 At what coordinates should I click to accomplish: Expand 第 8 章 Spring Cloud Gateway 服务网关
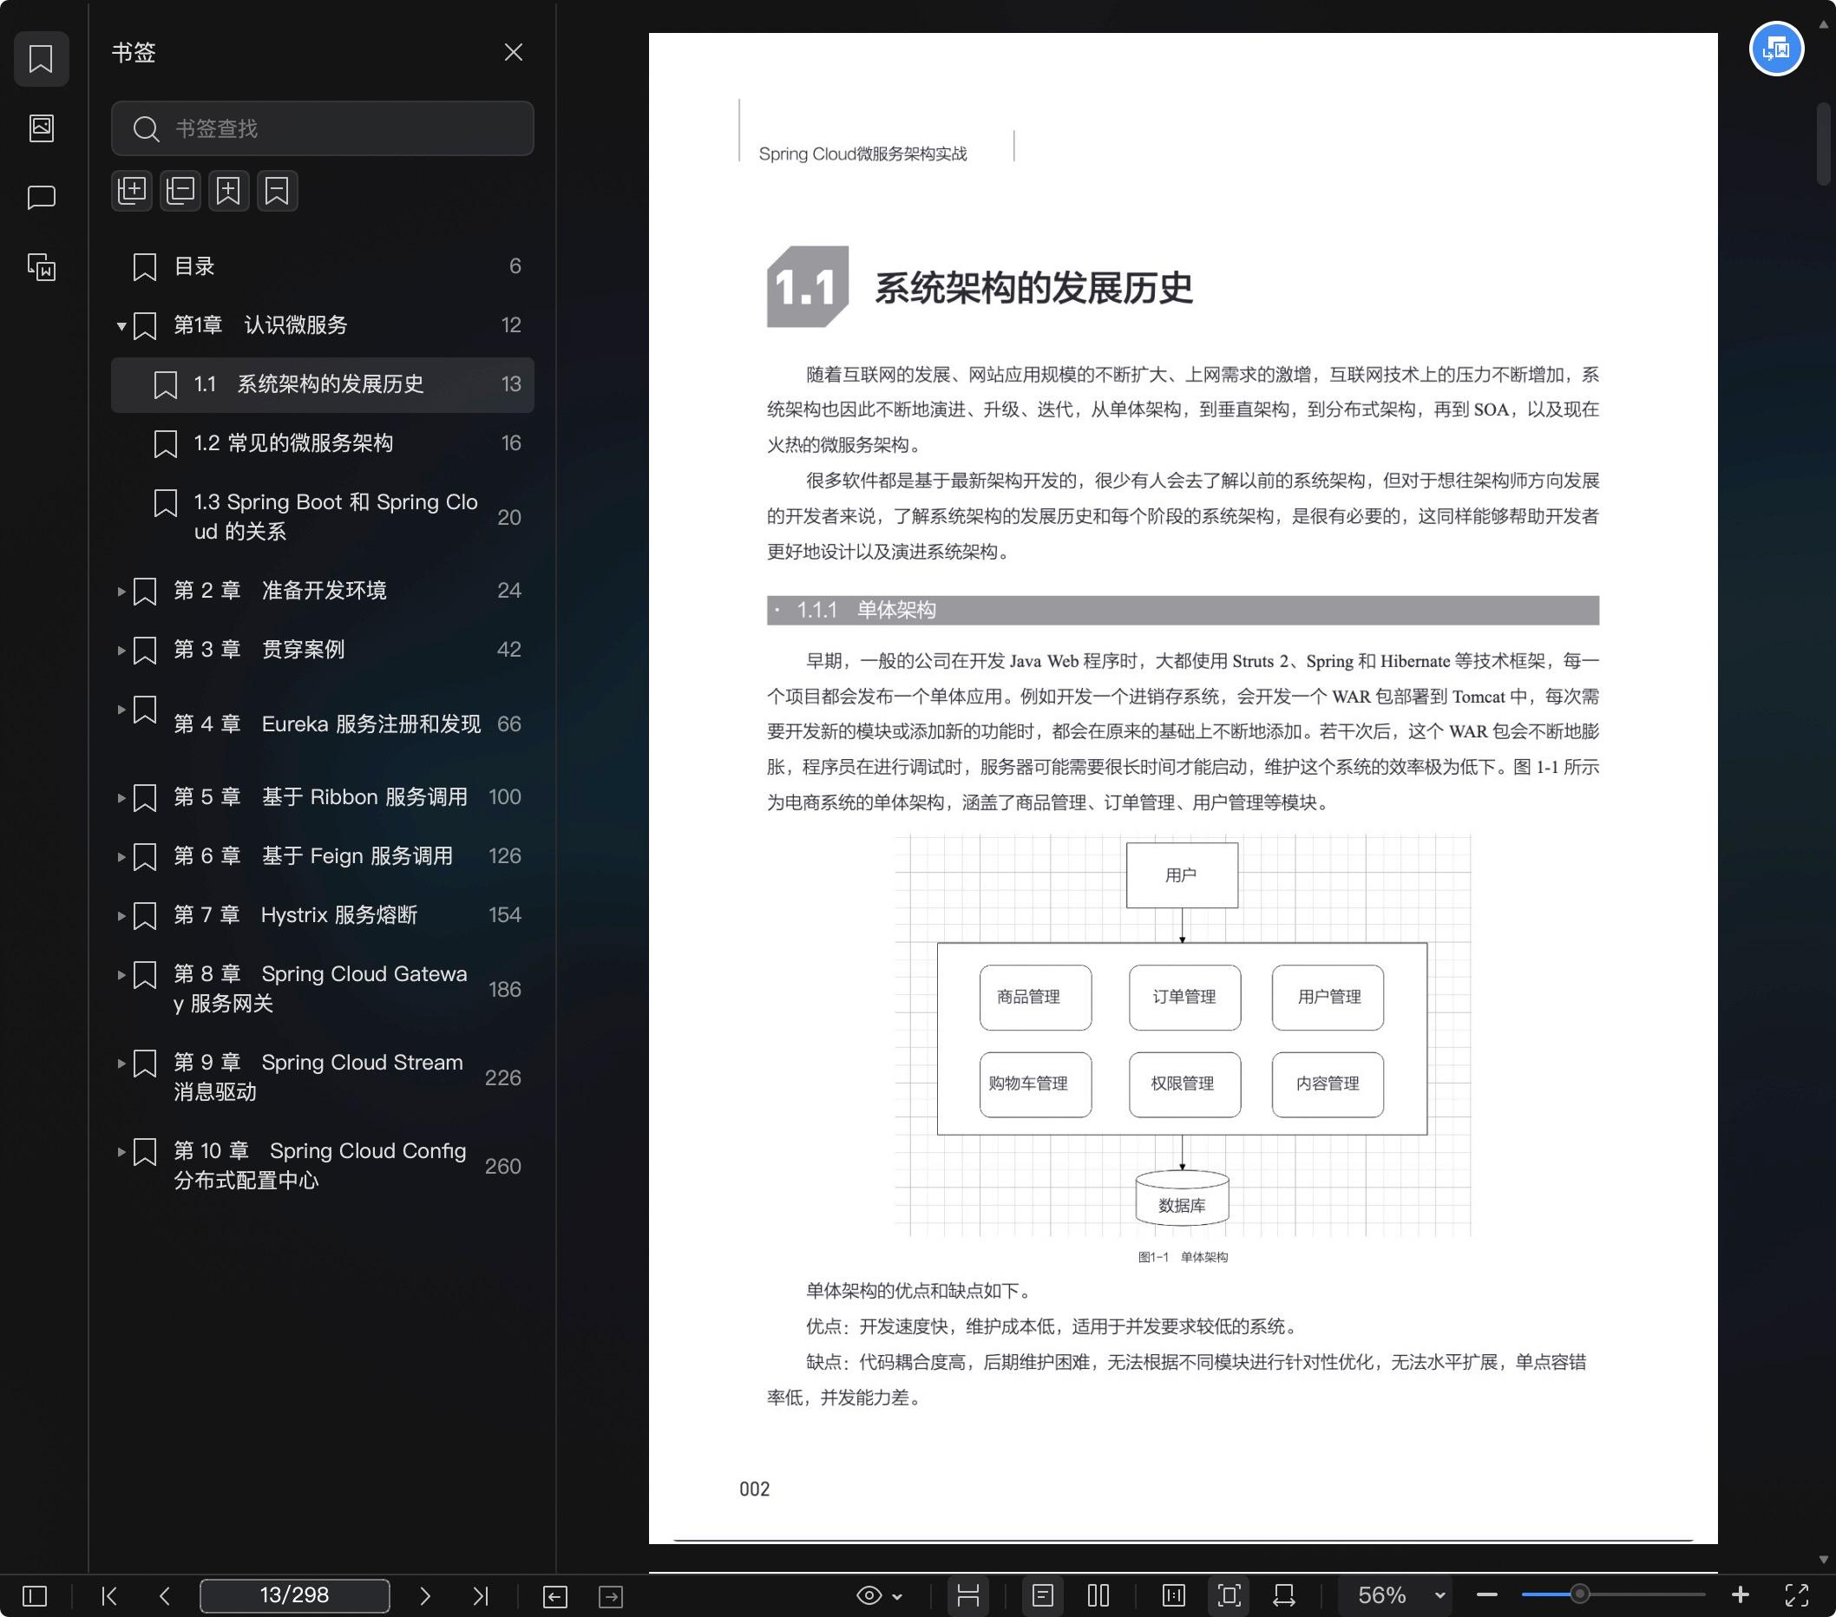121,974
